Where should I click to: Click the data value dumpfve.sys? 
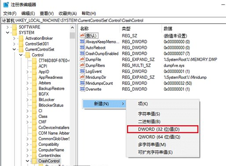click(174, 65)
